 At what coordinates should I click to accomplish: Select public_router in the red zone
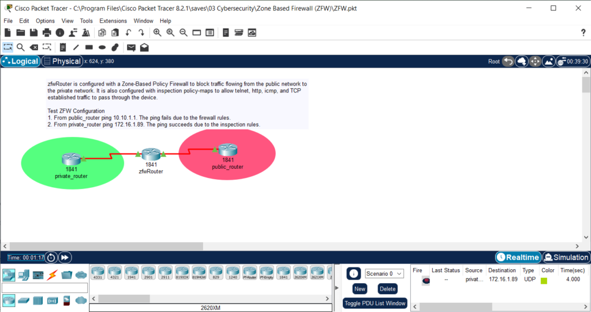pyautogui.click(x=227, y=150)
